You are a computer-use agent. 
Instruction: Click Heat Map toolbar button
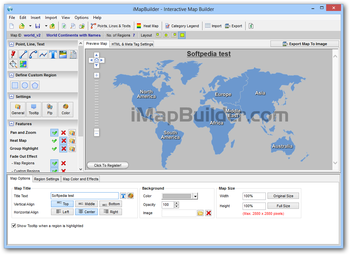point(147,26)
